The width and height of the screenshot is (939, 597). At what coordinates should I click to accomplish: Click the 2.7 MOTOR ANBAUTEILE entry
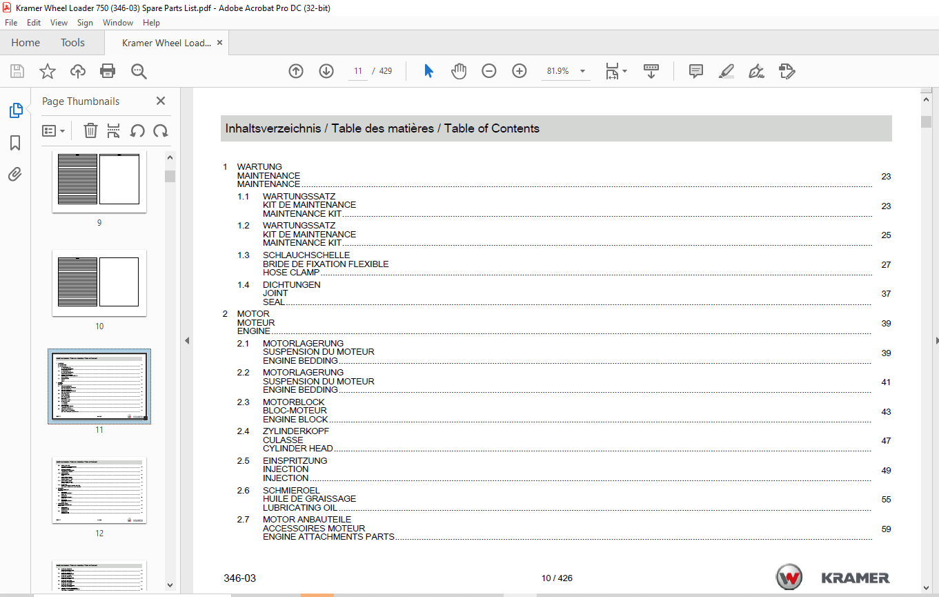(x=564, y=528)
